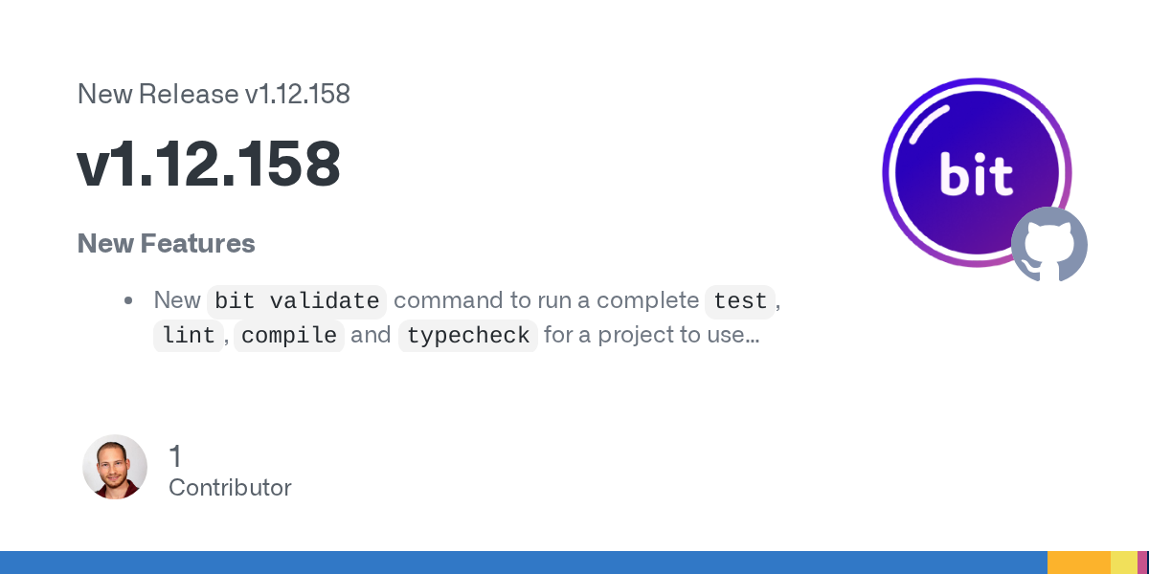Select the 'lint' code tag

coord(188,336)
